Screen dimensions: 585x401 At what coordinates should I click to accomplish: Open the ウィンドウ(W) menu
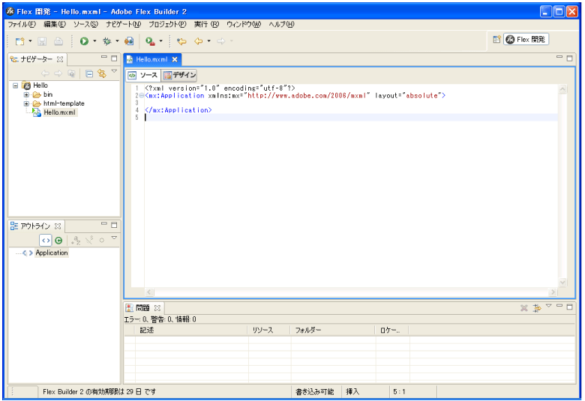(244, 24)
